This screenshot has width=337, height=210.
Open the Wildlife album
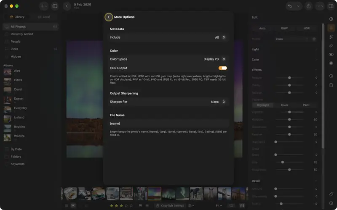pos(30,137)
